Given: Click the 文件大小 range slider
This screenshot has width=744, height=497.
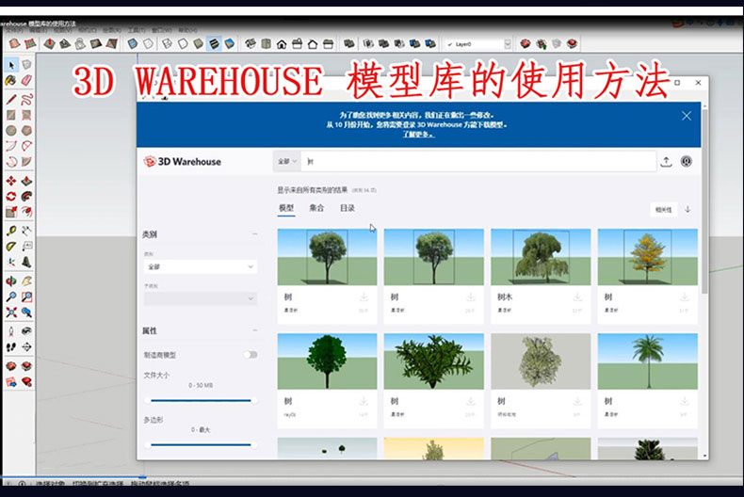Looking at the screenshot, I should point(200,400).
